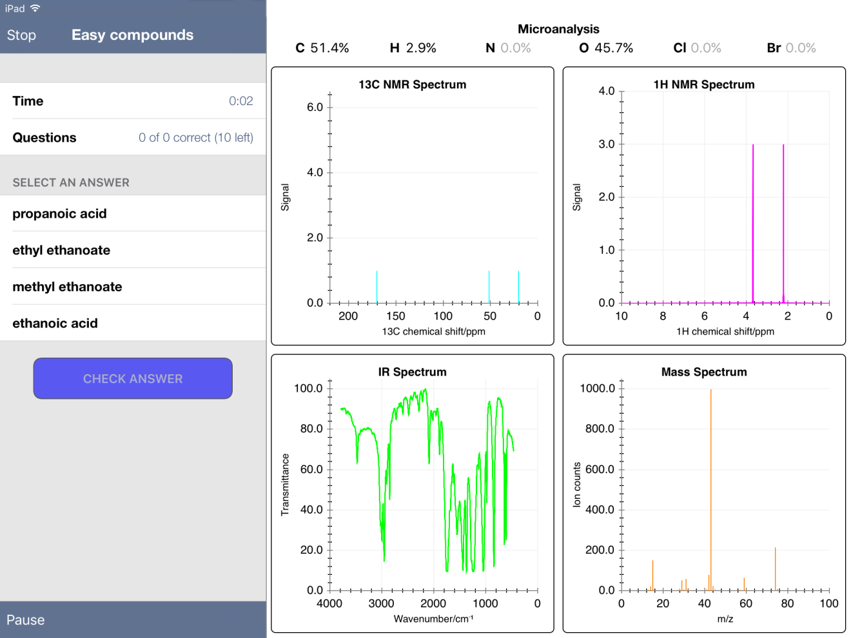Tap the Mass Spectrum graph
851x638 pixels.
click(704, 494)
